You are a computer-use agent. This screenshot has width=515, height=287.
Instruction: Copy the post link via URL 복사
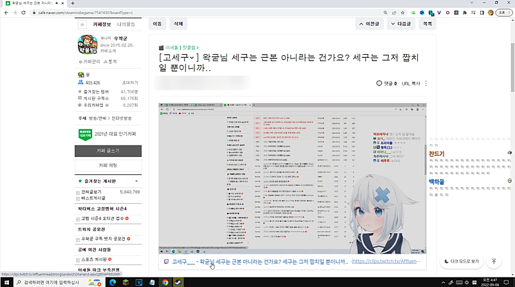[410, 84]
